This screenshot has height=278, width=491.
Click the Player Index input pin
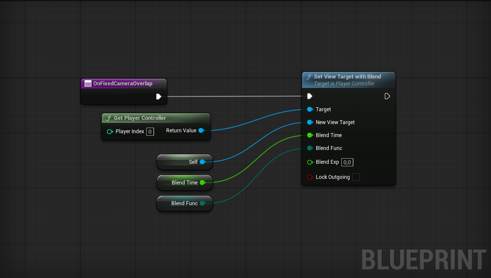110,131
